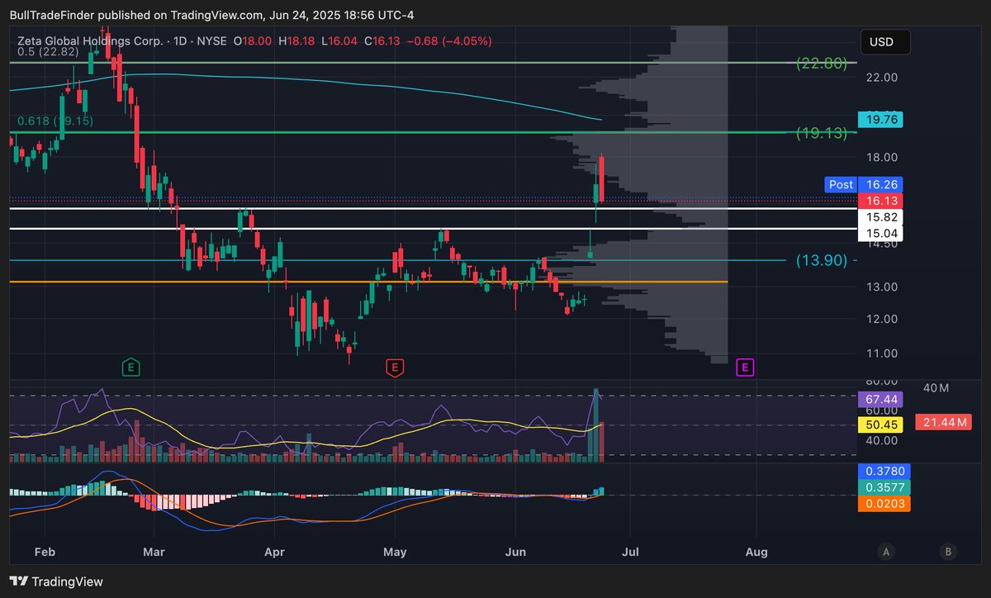
Task: Click the (22.80) Fibonacci level label
Action: pyautogui.click(x=822, y=63)
